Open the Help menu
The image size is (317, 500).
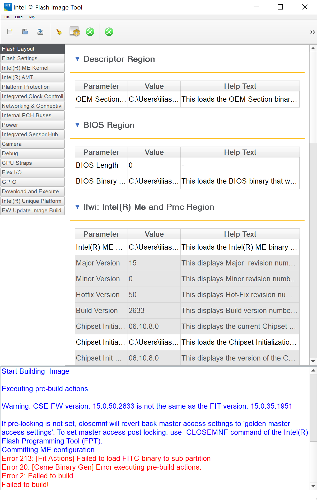tap(31, 17)
